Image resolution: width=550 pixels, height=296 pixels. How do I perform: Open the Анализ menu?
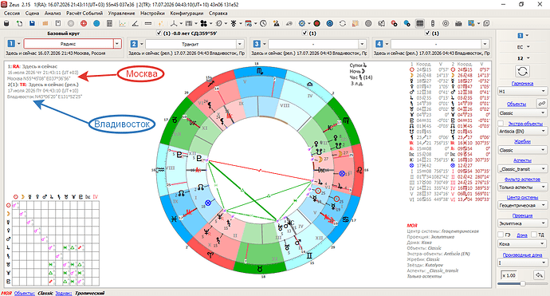pyautogui.click(x=53, y=14)
